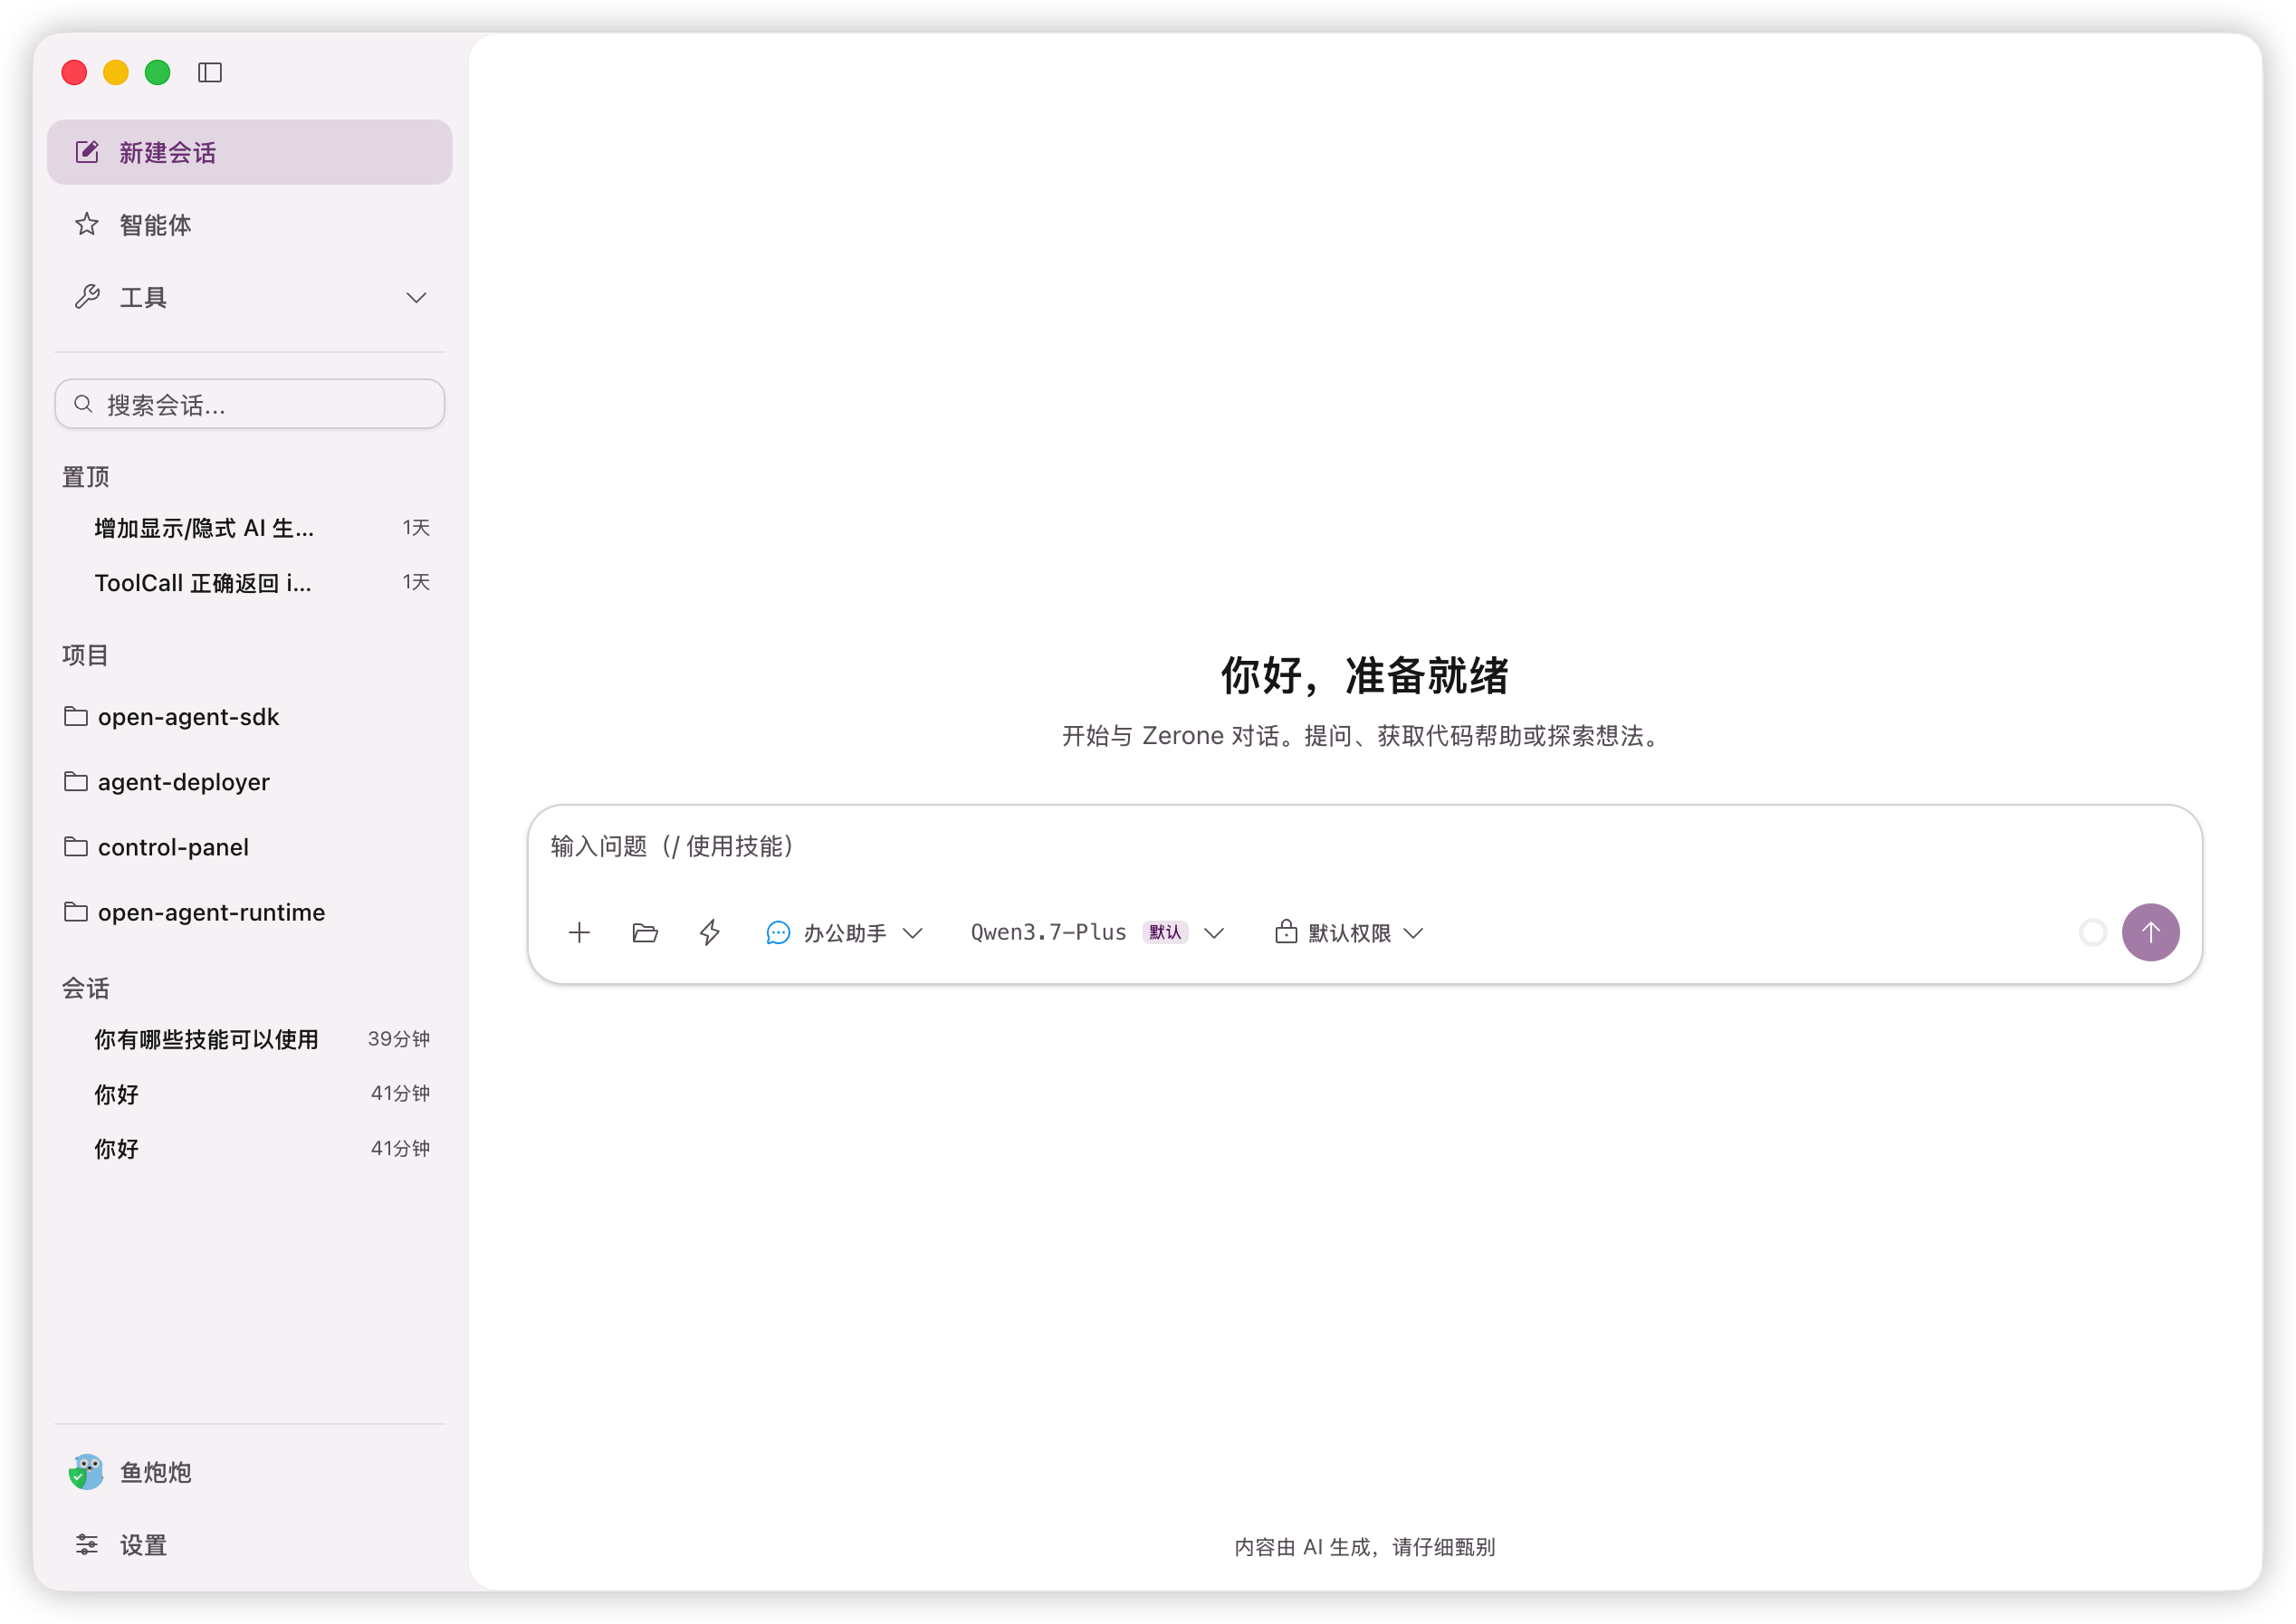Click the purple send arrow button

point(2151,933)
